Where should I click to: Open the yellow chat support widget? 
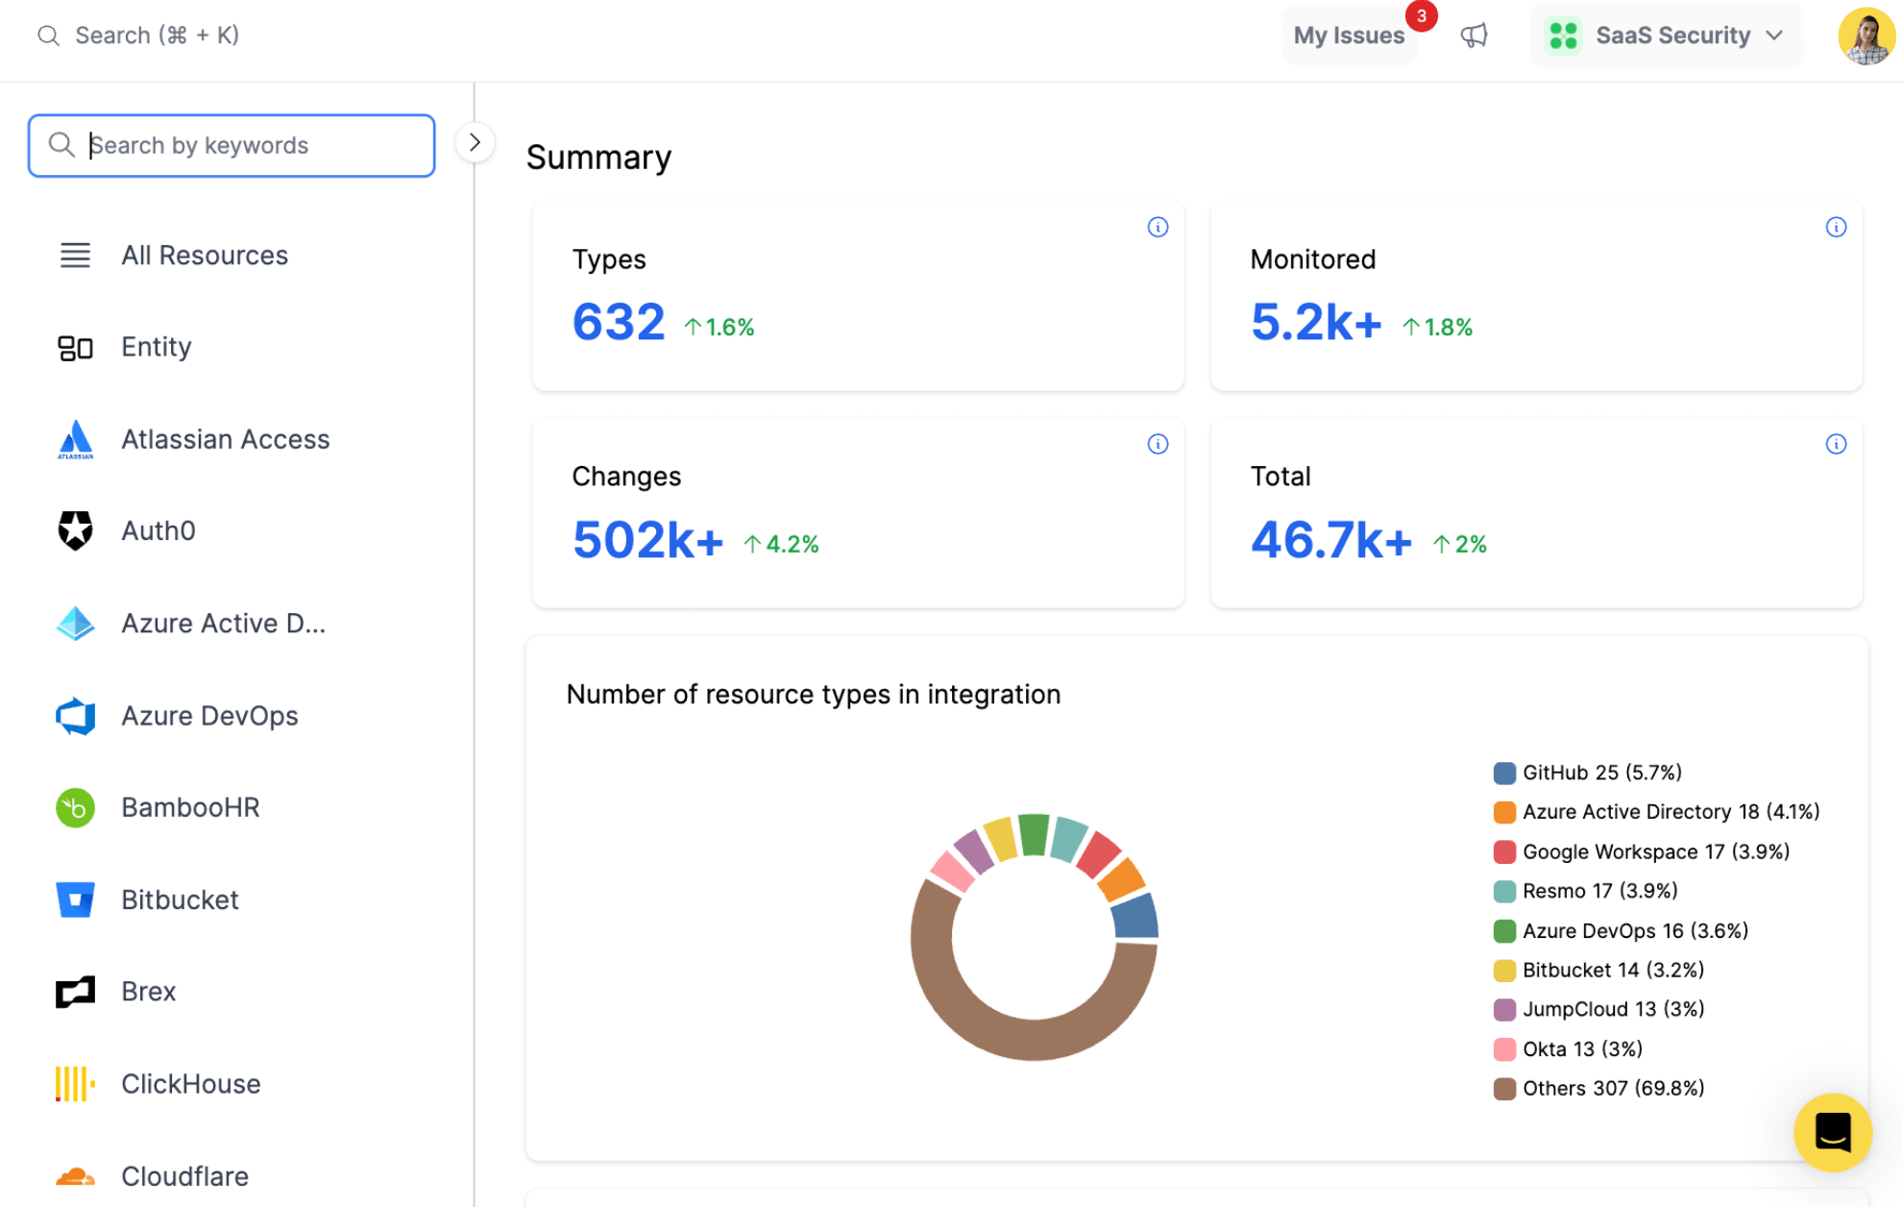point(1833,1132)
